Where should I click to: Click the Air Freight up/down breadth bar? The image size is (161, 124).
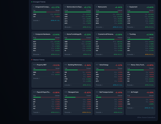pyautogui.click(x=140, y=97)
